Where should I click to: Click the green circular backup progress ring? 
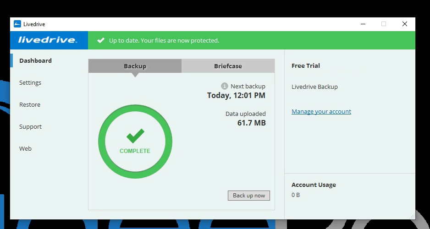[x=101, y=142]
